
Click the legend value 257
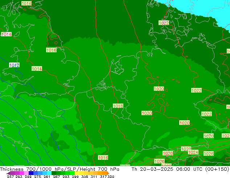10,177
